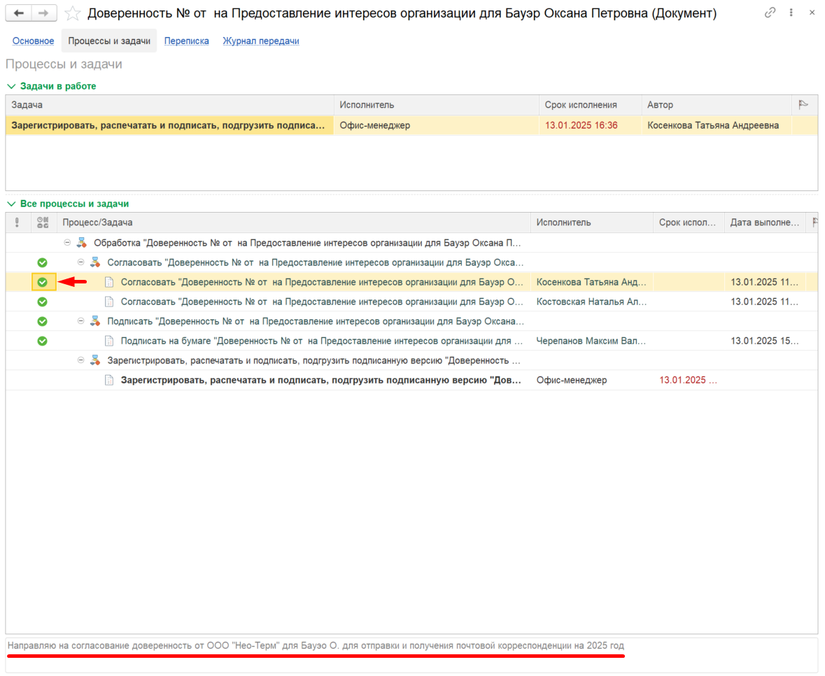The width and height of the screenshot is (825, 676).
Task: Click Исполнитель header in Задачи в работе table
Action: pos(437,105)
